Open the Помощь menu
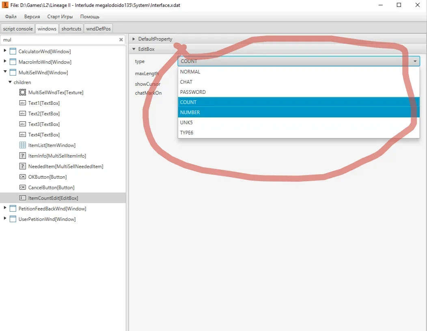The width and height of the screenshot is (427, 331). coord(90,17)
